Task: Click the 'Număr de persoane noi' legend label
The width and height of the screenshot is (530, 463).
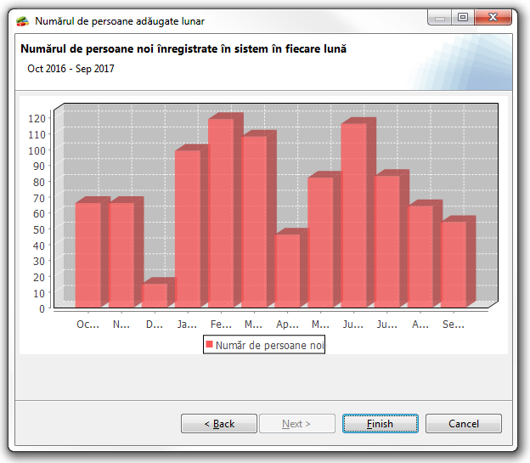Action: [x=269, y=346]
